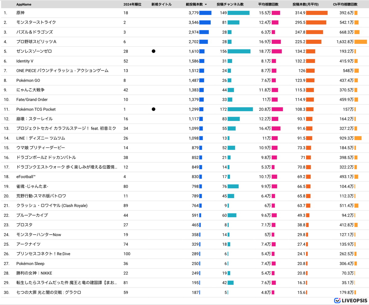The image size is (369, 305).
Task: Click the 平均視聴回数 column header
Action: coord(268,5)
